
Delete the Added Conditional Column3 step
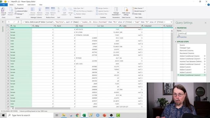(x=178, y=75)
